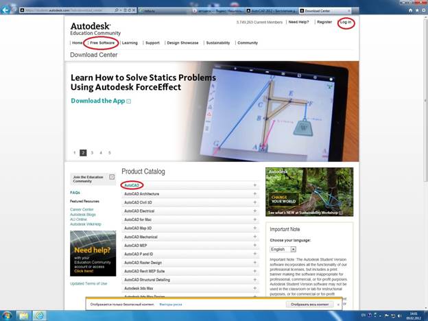Image resolution: width=428 pixels, height=321 pixels.
Task: Open the Free Software menu item
Action: point(102,43)
